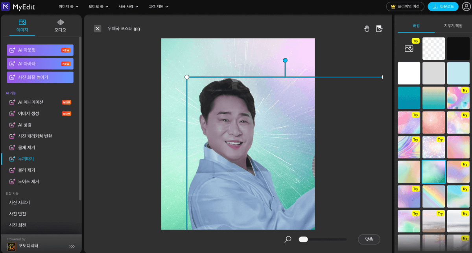The image size is (472, 253).
Task: Click the 블러 제거 icon
Action: point(12,170)
